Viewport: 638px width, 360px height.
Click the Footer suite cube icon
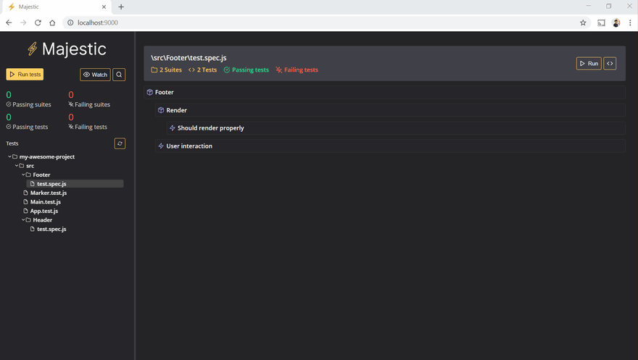150,92
